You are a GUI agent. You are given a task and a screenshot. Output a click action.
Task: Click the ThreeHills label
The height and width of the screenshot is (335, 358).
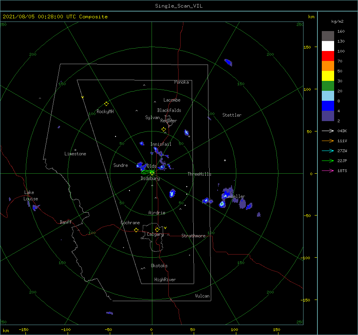click(199, 174)
